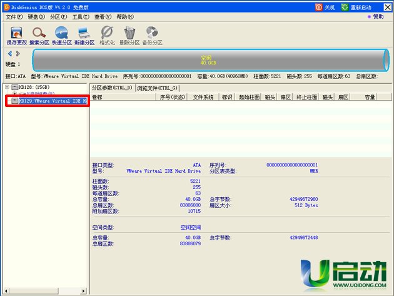Click the 容量 column header
The height and width of the screenshot is (296, 394).
[x=363, y=97]
